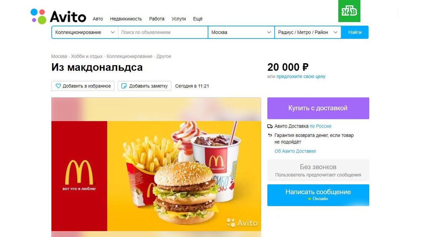Go to the Работа section

click(156, 19)
